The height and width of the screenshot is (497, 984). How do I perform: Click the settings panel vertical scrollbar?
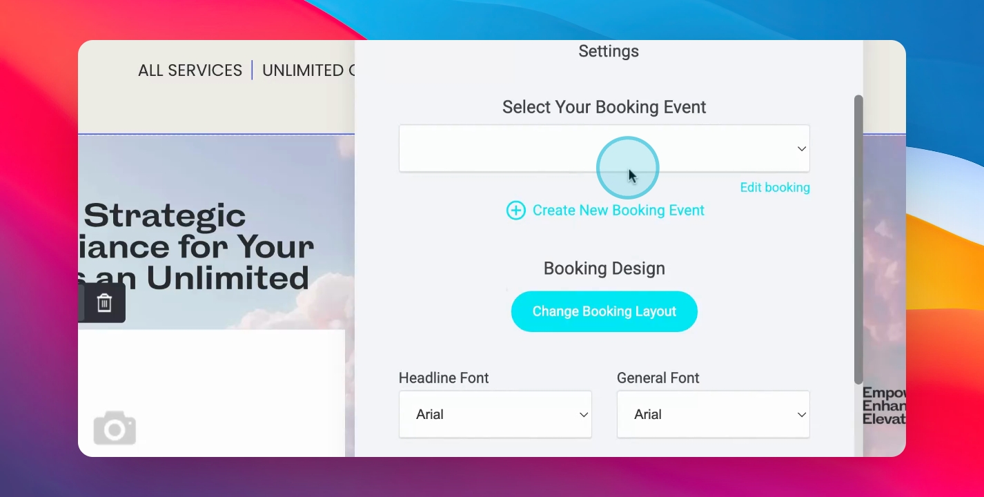858,239
